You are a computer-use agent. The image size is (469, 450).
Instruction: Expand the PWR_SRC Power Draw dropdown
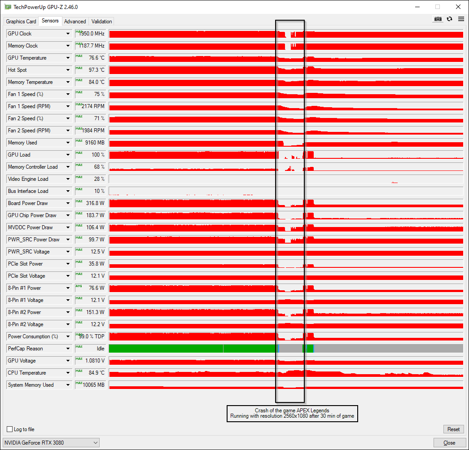pos(68,240)
